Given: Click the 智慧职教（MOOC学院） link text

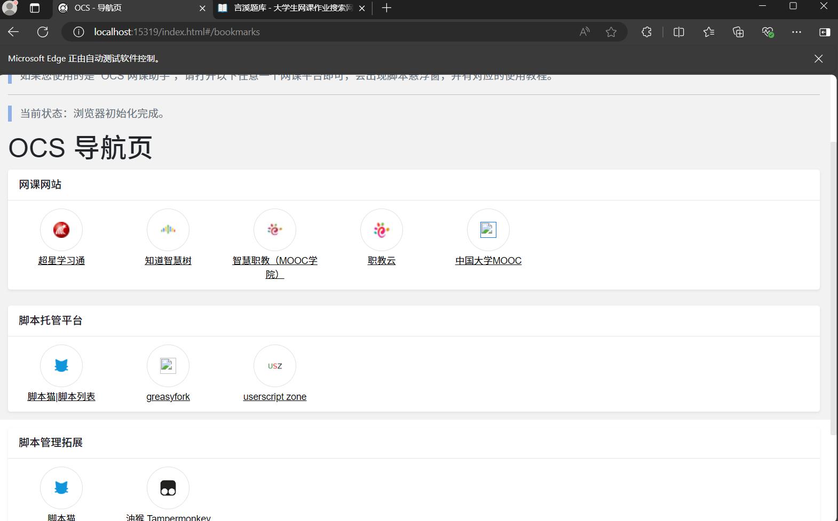Looking at the screenshot, I should [275, 267].
